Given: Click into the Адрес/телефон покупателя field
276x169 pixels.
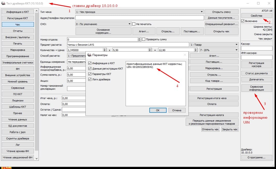Looking at the screenshot, I should pyautogui.click(x=140, y=18).
